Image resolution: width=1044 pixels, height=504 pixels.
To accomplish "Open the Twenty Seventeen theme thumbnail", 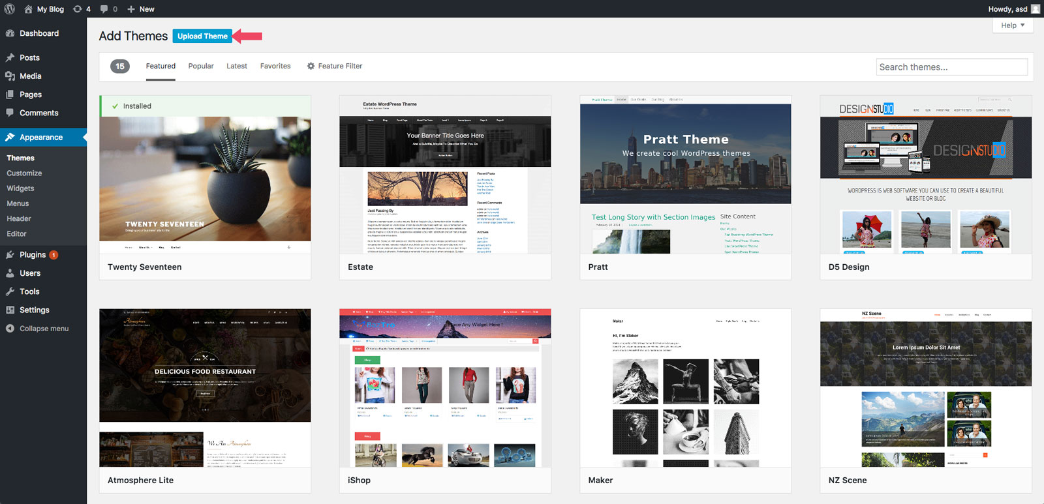I will click(x=205, y=175).
